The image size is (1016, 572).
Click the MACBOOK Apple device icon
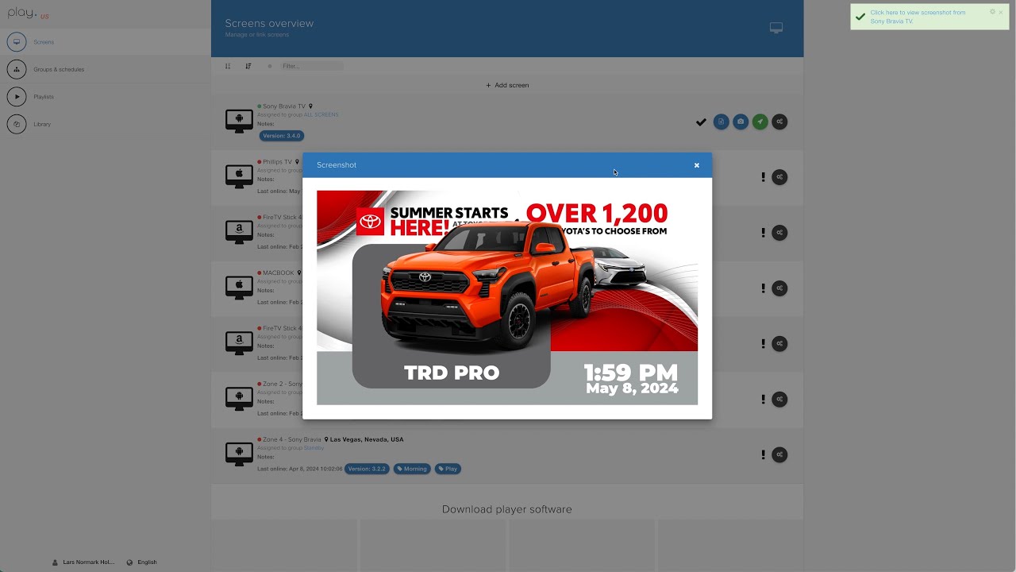[x=239, y=288]
